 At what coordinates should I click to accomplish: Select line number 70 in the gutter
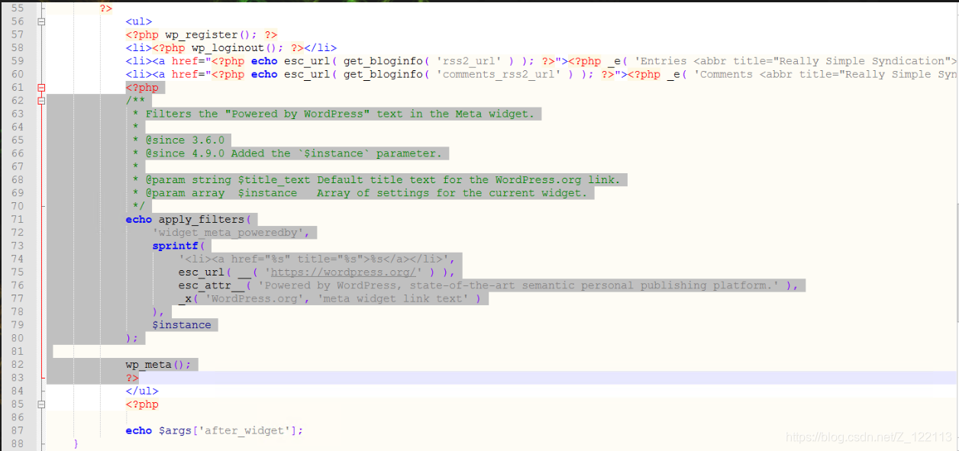coord(17,206)
